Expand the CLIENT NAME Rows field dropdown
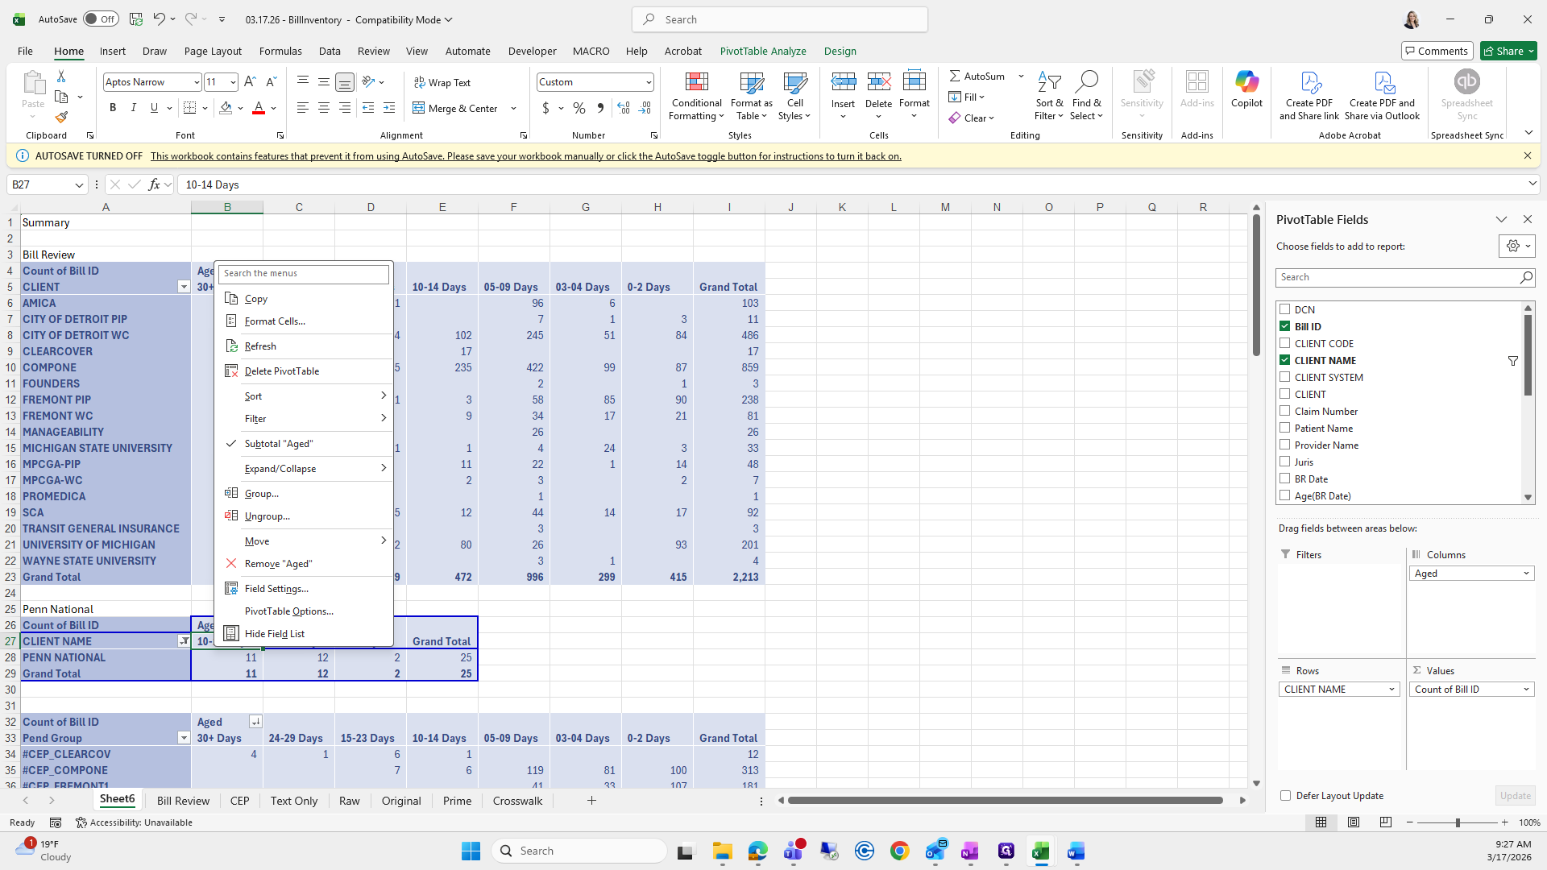This screenshot has height=870, width=1547. (x=1391, y=690)
